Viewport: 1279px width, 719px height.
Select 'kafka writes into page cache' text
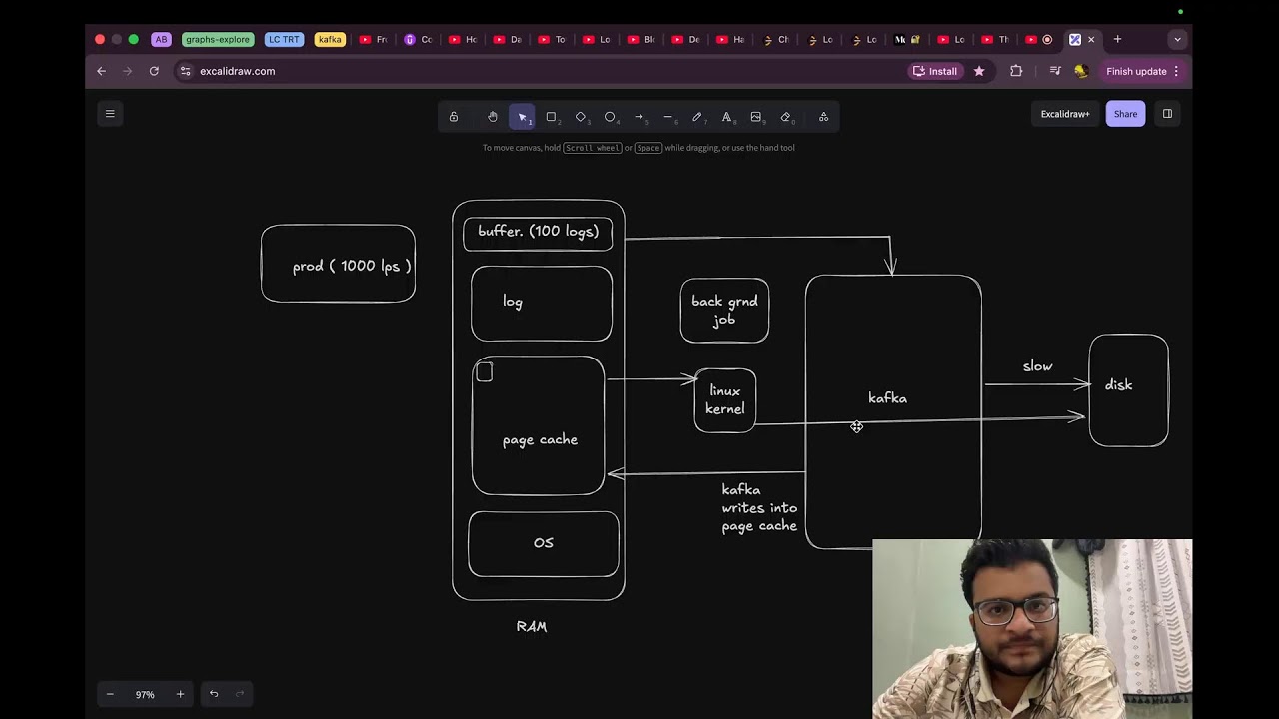759,508
